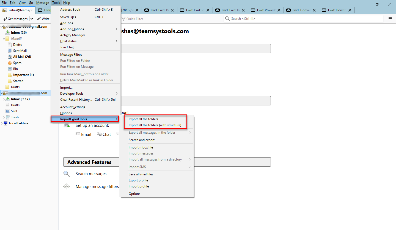Select the Sent Mail folder icon
Viewport: 396px width, 230px height.
10,51
